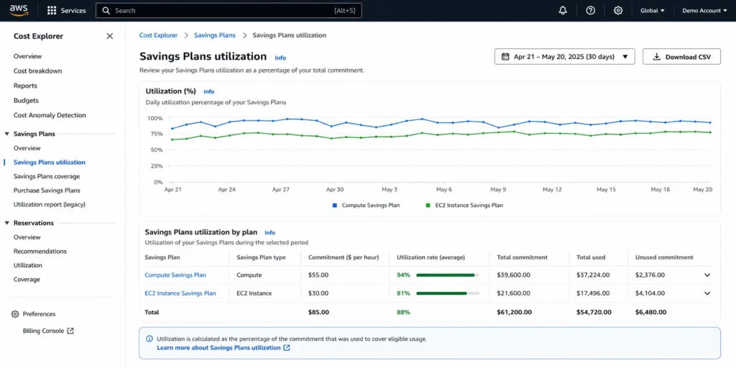This screenshot has height=368, width=736.
Task: Open the settings gear in top bar
Action: pos(618,10)
